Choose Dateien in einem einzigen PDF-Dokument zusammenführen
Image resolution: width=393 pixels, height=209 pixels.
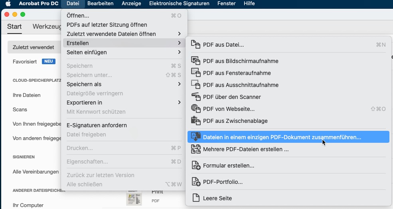(x=282, y=137)
